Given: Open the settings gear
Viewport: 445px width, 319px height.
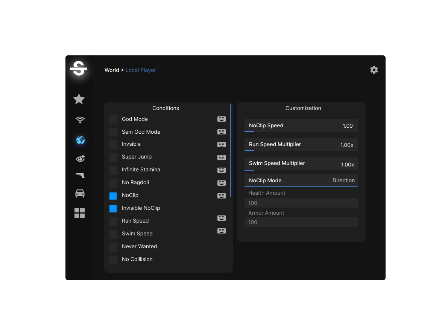Looking at the screenshot, I should (374, 70).
